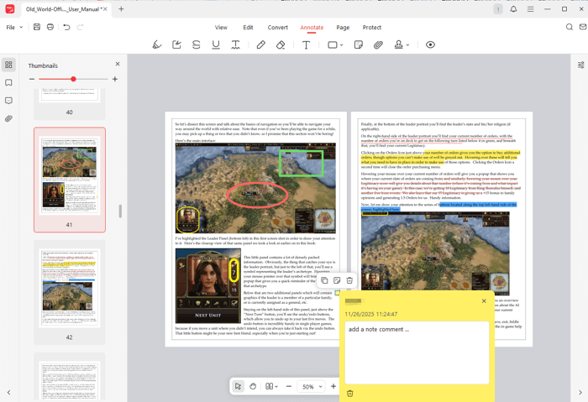Expand the File dropdown arrow
Screen dimensions: 588x402
[x=21, y=28]
